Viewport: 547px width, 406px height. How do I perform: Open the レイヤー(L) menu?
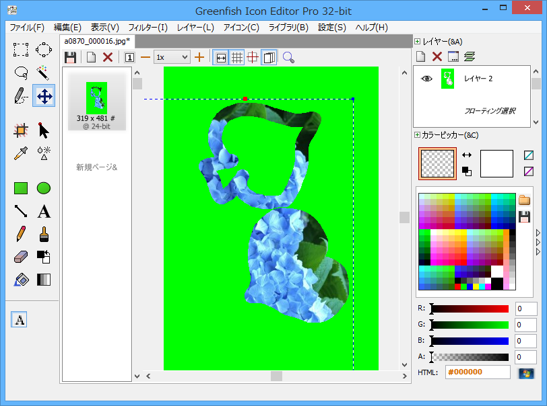195,28
